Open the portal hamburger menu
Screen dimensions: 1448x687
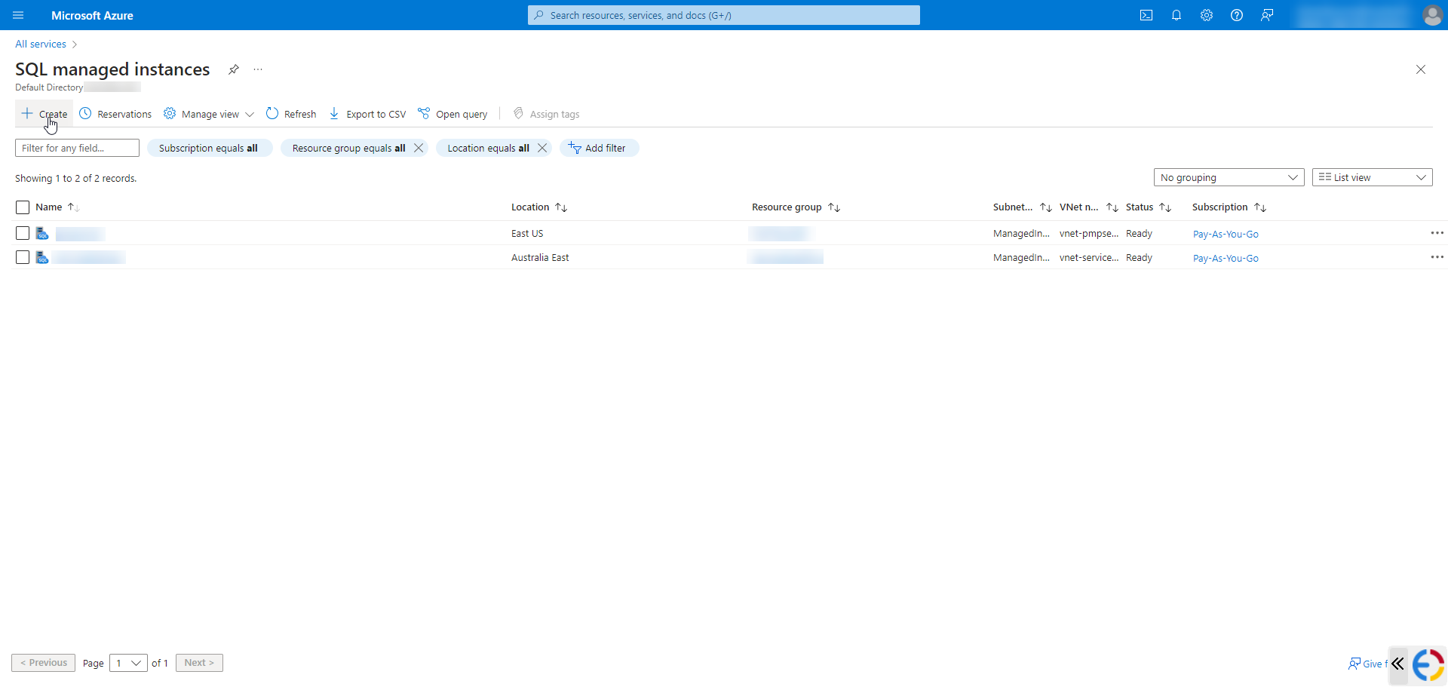(18, 15)
